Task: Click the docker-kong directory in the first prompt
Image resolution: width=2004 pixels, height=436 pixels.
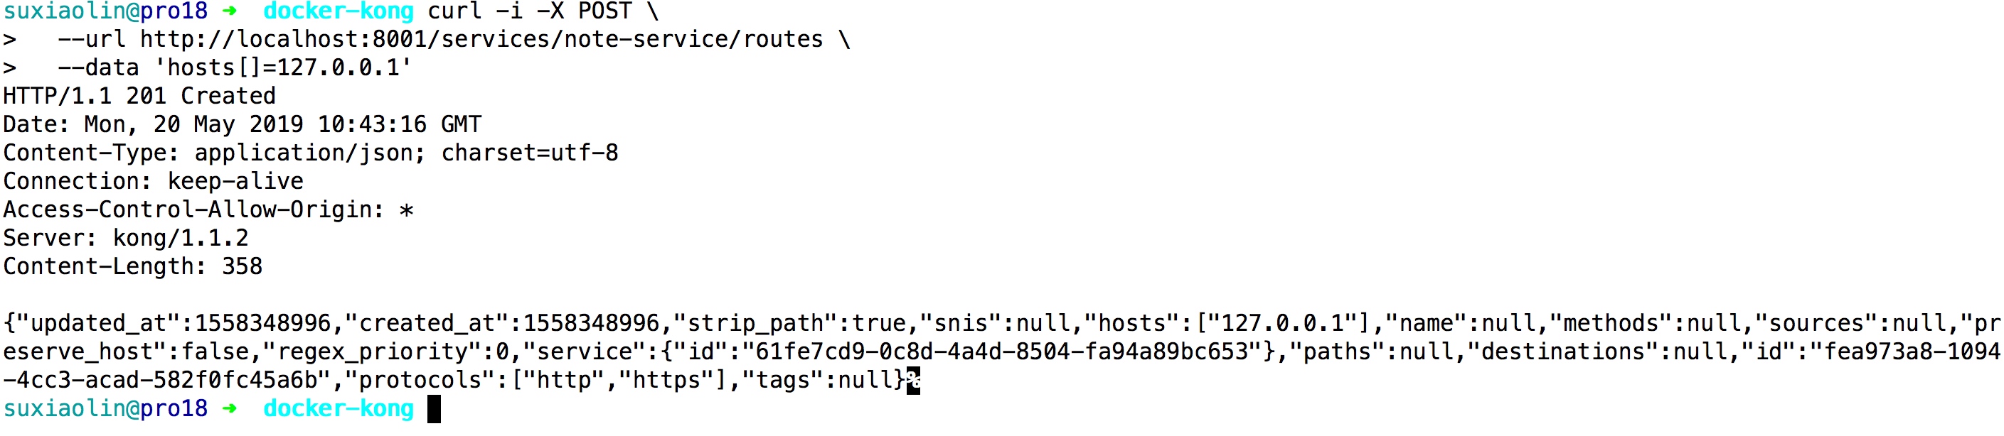Action: (339, 11)
